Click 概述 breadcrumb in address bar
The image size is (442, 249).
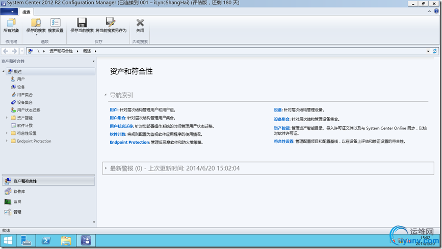[87, 51]
